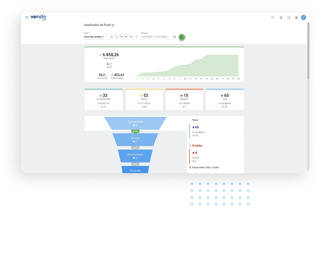
Task: Expand the Funil de vendas dropdown
Action: click(94, 37)
